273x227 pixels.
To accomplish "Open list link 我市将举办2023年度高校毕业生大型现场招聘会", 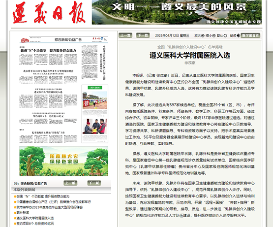I will pyautogui.click(x=50, y=207).
